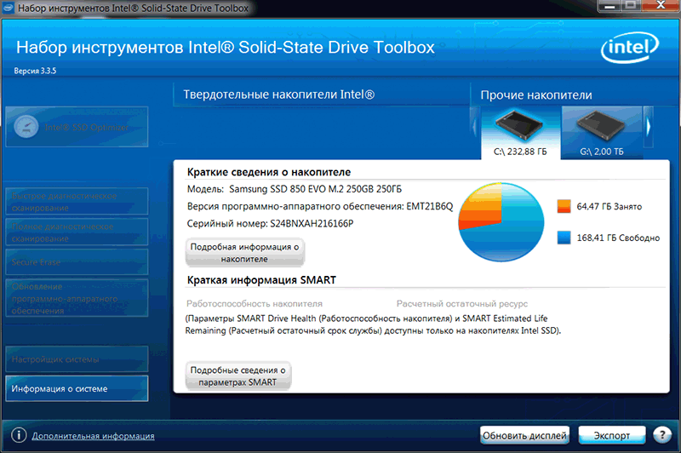Click Обновить дисплей button
Viewport: 681px width, 453px height.
click(x=524, y=435)
